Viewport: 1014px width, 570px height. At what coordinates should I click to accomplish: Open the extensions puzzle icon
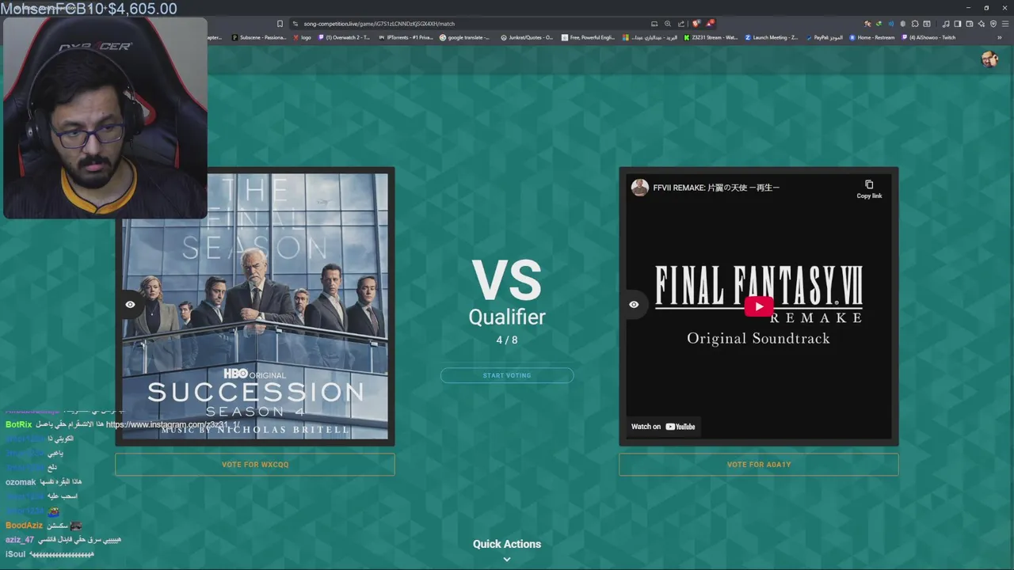(915, 24)
